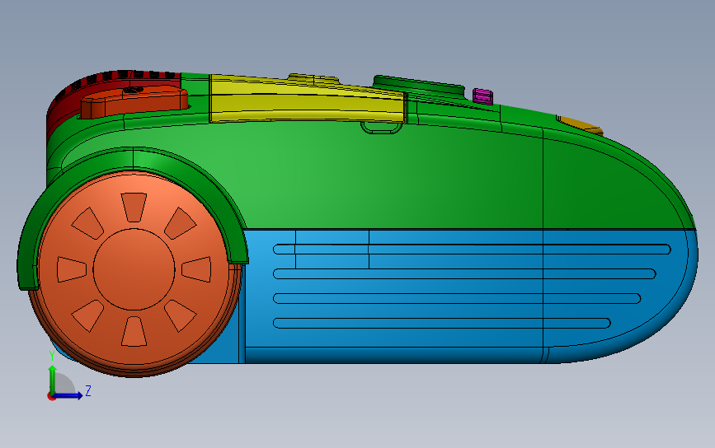
Task: Click the yellow top cover panel
Action: [x=307, y=100]
